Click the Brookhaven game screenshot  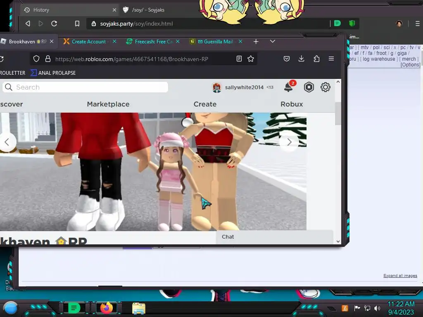coord(153,171)
